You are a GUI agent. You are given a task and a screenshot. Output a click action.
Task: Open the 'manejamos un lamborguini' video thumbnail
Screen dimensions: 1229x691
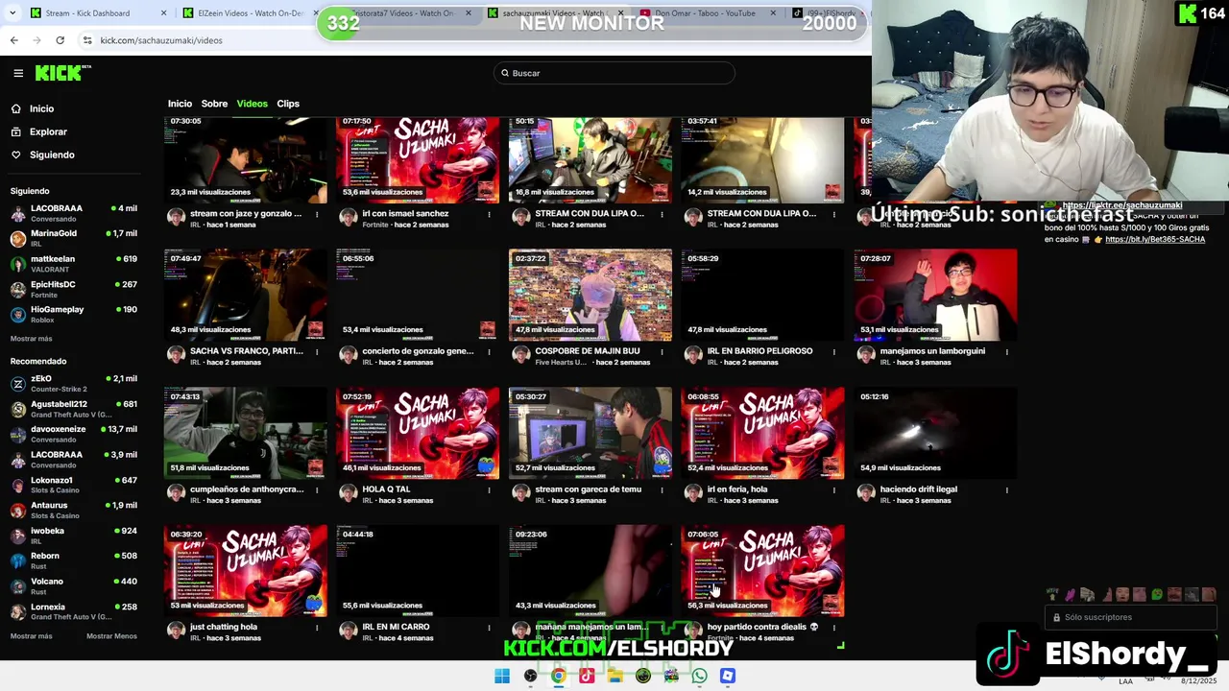[935, 295]
